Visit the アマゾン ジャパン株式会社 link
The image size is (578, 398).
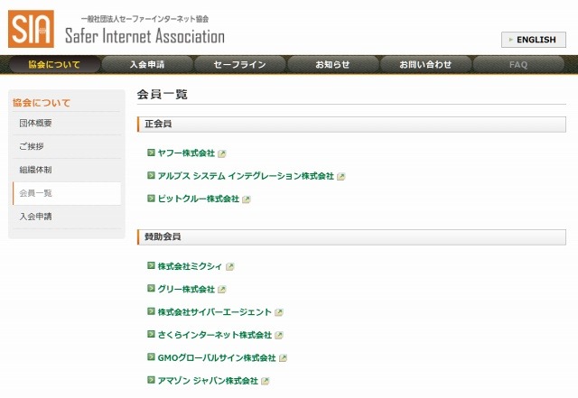tap(208, 380)
